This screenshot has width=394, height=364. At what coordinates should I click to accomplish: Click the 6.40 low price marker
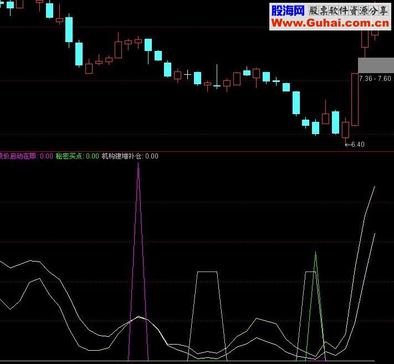point(355,145)
